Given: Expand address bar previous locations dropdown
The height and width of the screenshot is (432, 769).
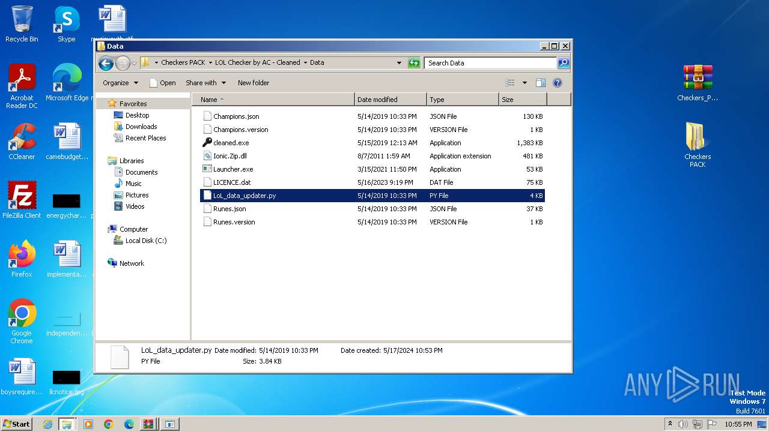Looking at the screenshot, I should pyautogui.click(x=399, y=62).
